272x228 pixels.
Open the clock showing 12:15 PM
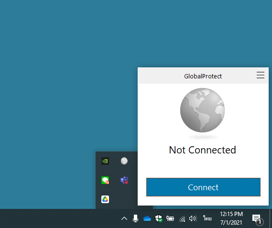click(231, 218)
